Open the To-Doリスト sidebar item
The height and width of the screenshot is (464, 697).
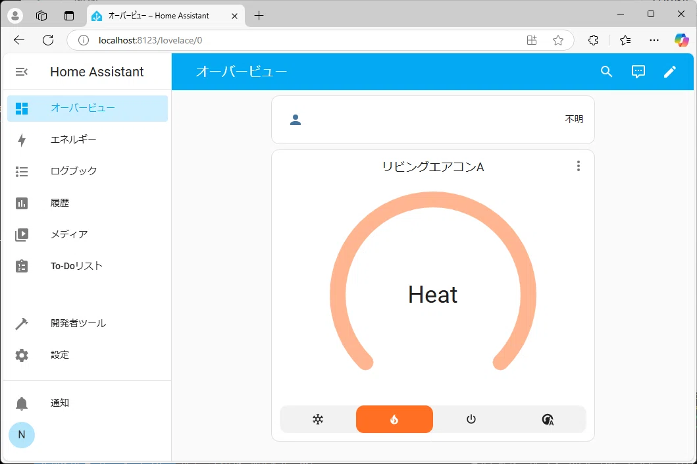click(88, 266)
